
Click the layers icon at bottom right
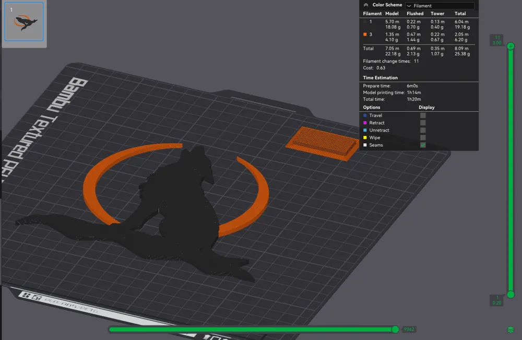(x=511, y=330)
